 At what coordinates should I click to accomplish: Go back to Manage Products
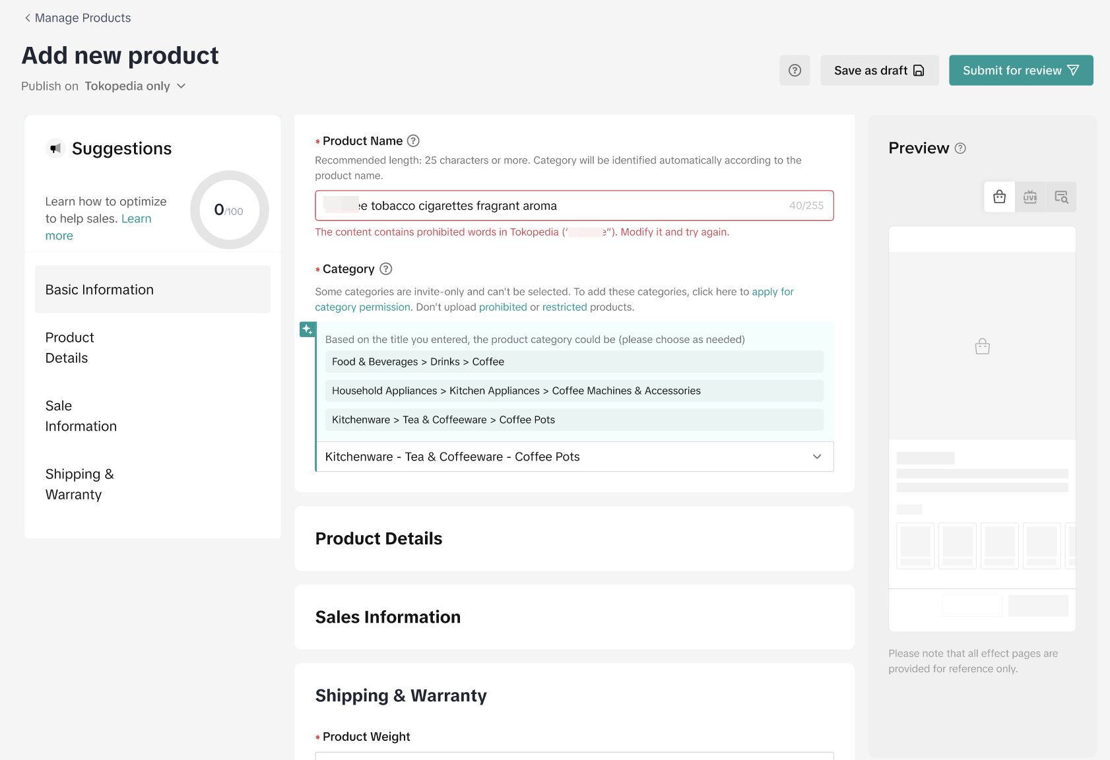click(x=77, y=18)
